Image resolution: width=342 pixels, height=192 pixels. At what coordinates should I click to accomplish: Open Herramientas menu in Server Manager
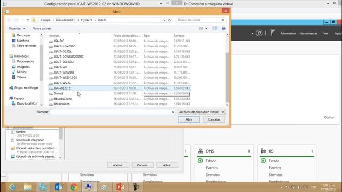tap(308, 33)
